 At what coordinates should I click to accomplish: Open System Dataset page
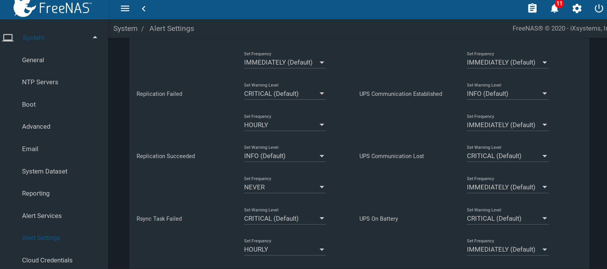click(45, 171)
